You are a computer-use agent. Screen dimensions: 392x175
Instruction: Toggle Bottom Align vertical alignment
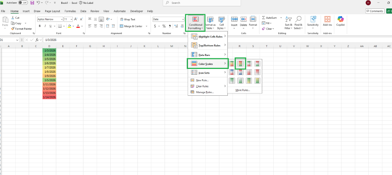[x=101, y=19]
